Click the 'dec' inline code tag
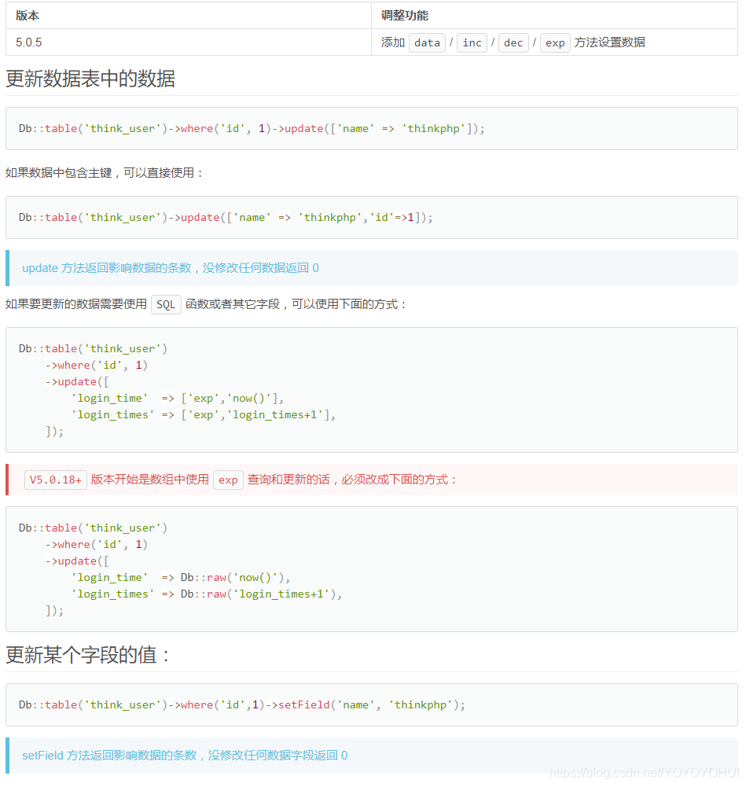Image resolution: width=746 pixels, height=787 pixels. (x=513, y=42)
